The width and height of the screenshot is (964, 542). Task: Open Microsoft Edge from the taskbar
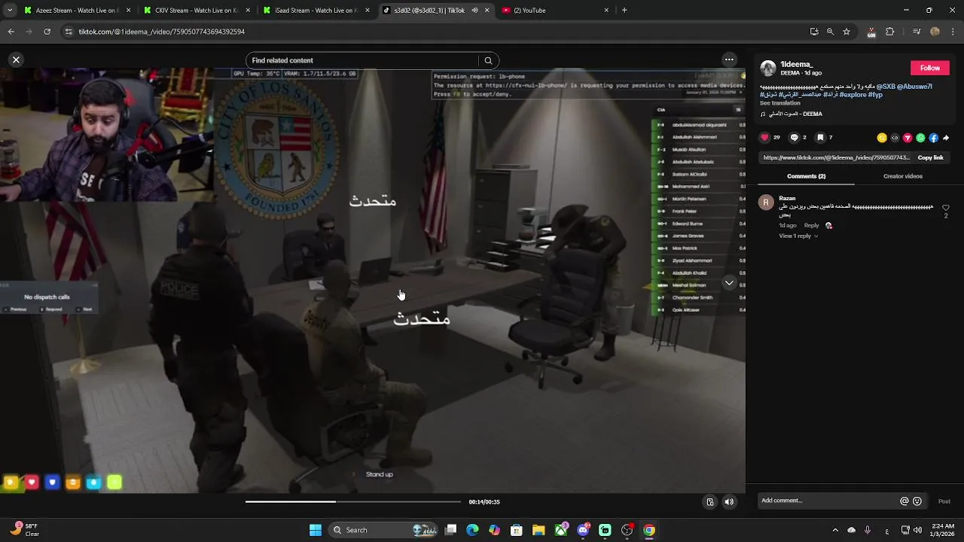click(x=472, y=530)
